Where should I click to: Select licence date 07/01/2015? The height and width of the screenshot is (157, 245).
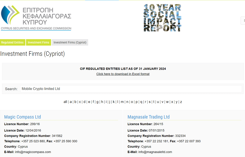(156, 130)
